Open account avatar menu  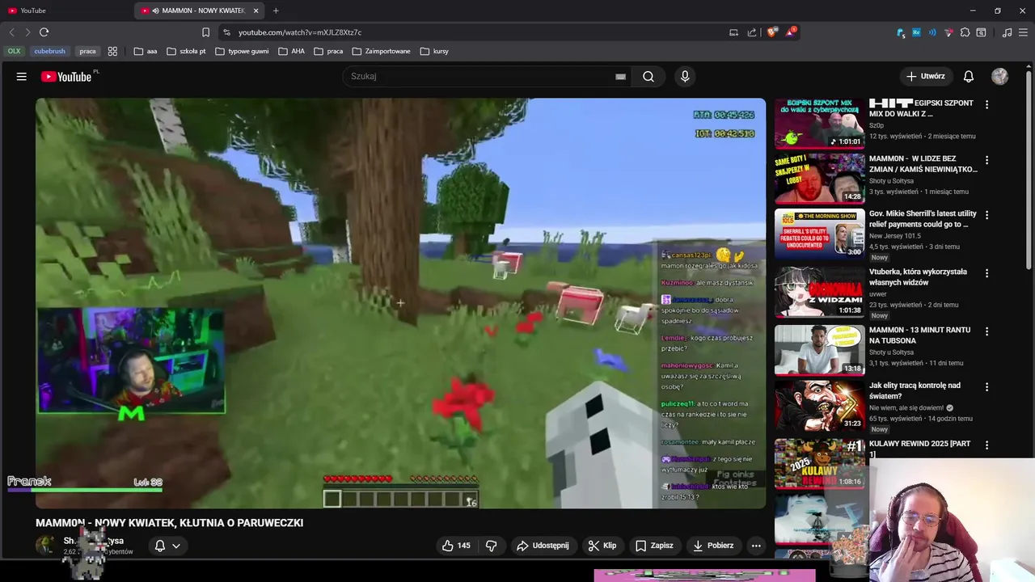click(x=1000, y=76)
